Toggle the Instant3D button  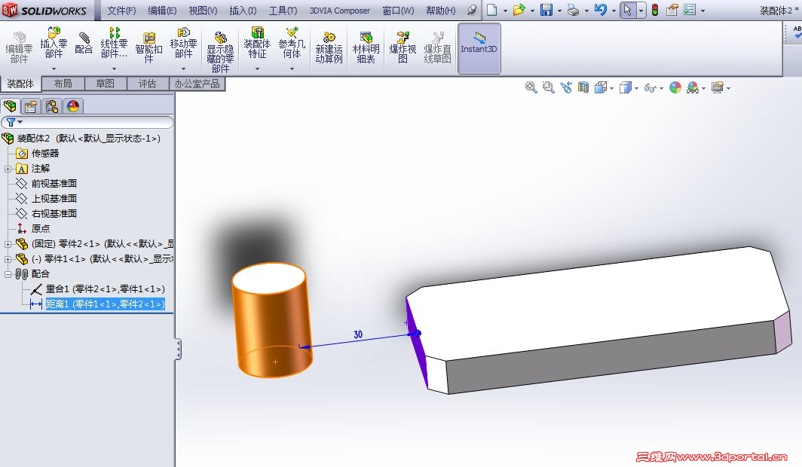[x=479, y=48]
